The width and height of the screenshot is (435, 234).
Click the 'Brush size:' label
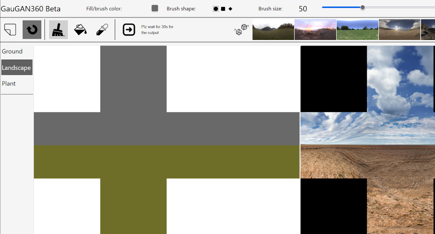271,9
